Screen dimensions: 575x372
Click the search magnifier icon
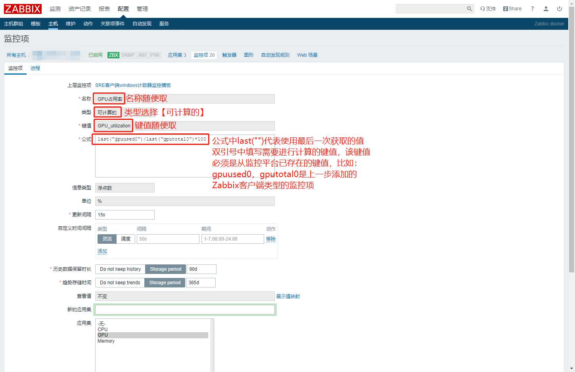[x=470, y=9]
